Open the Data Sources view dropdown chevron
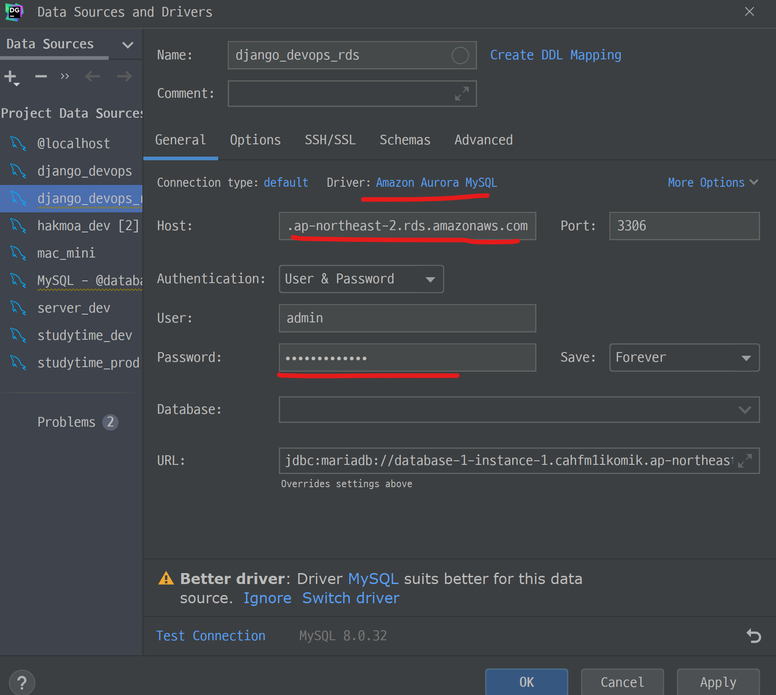This screenshot has width=776, height=695. pyautogui.click(x=128, y=45)
